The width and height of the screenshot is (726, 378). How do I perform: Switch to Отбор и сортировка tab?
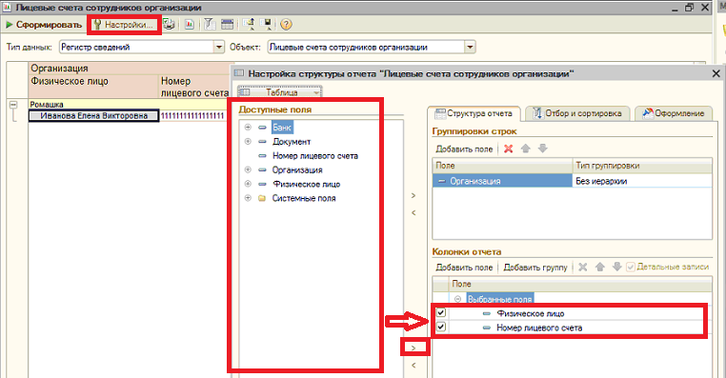[x=577, y=113]
